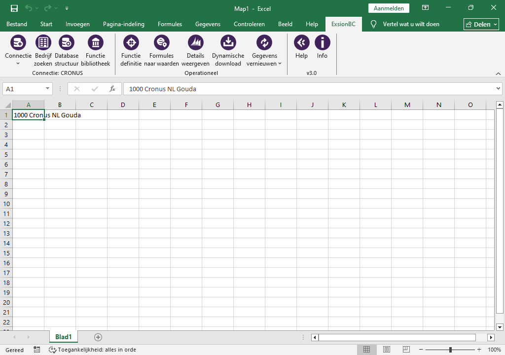Open the Redo history dropdown

[x=56, y=8]
